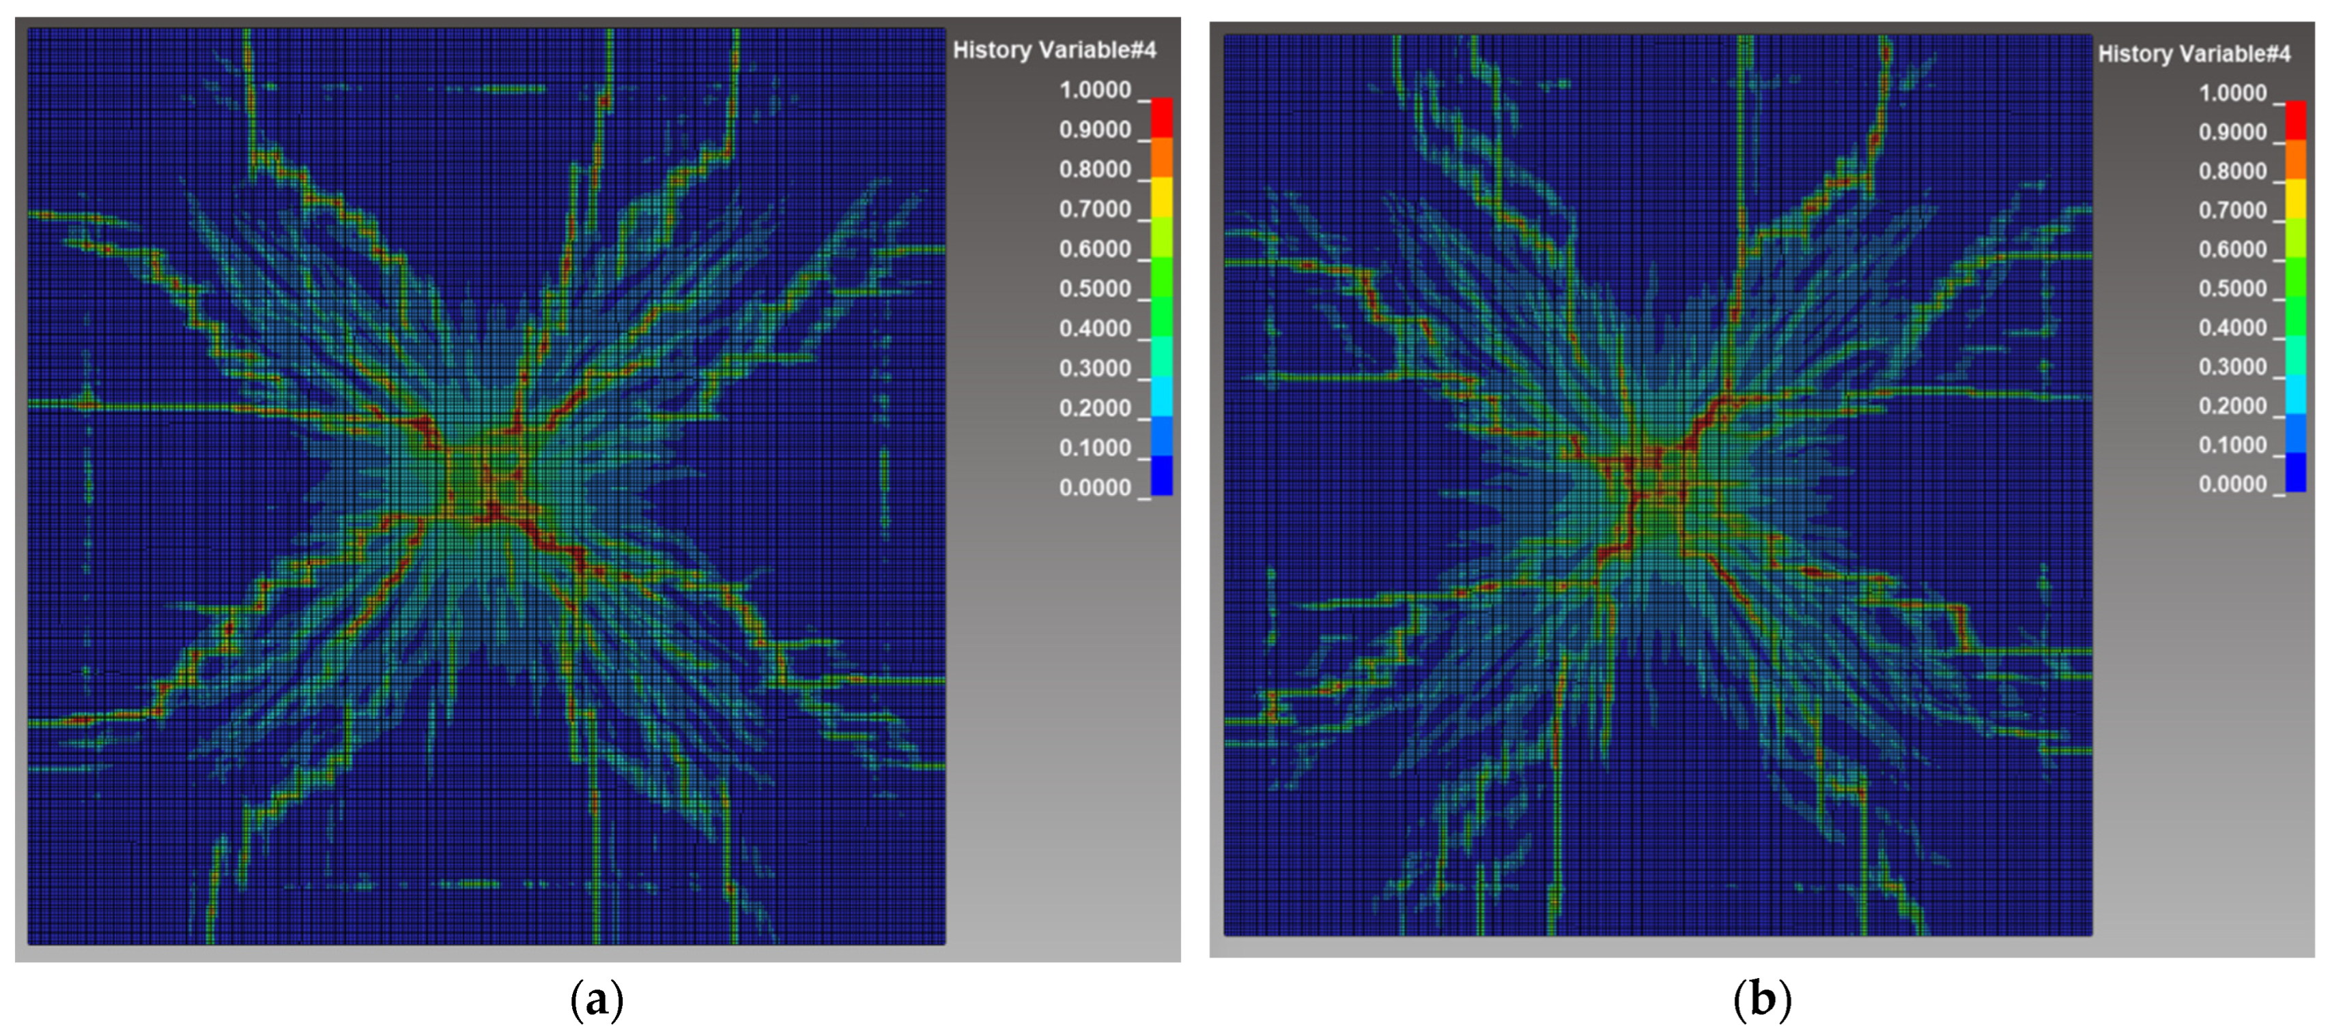2330x1036 pixels.
Task: Click the dark blue swatch in right legend
Action: tap(2296, 472)
